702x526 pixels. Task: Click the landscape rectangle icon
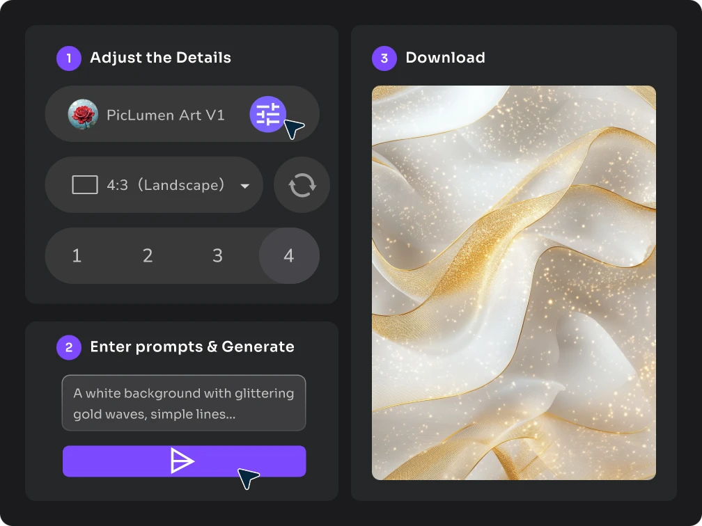click(x=84, y=184)
